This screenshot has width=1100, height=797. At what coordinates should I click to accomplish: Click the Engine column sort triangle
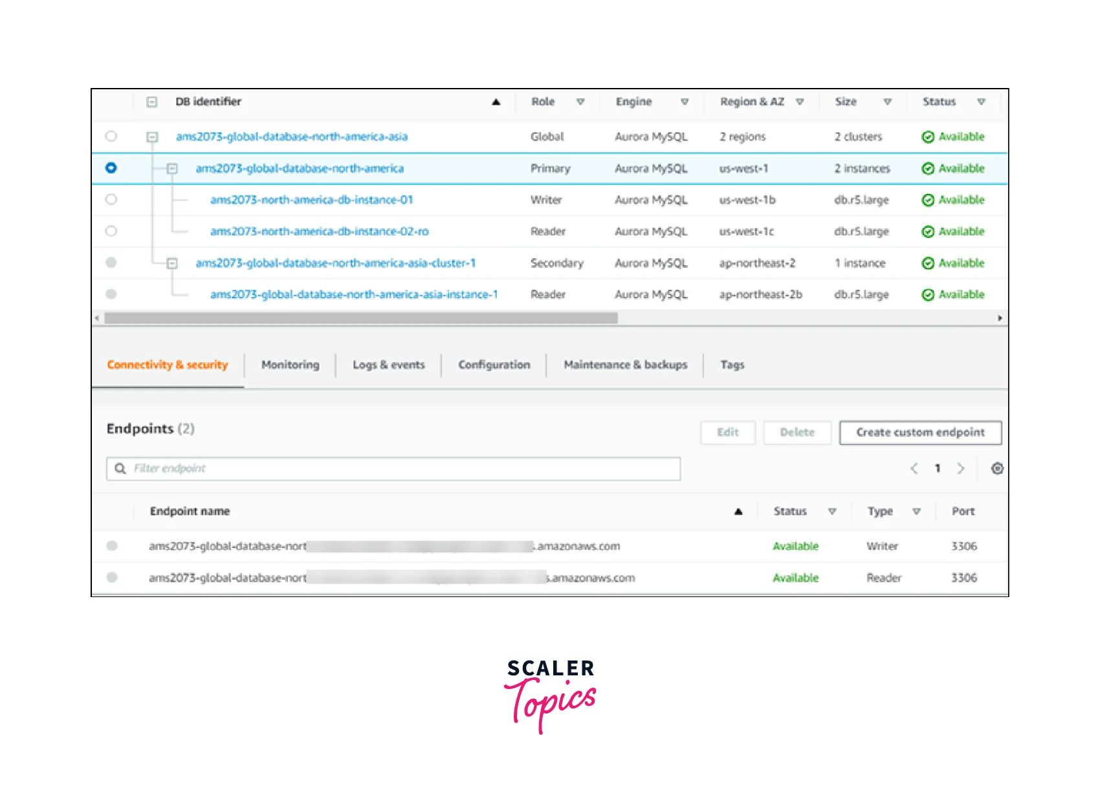tap(685, 102)
